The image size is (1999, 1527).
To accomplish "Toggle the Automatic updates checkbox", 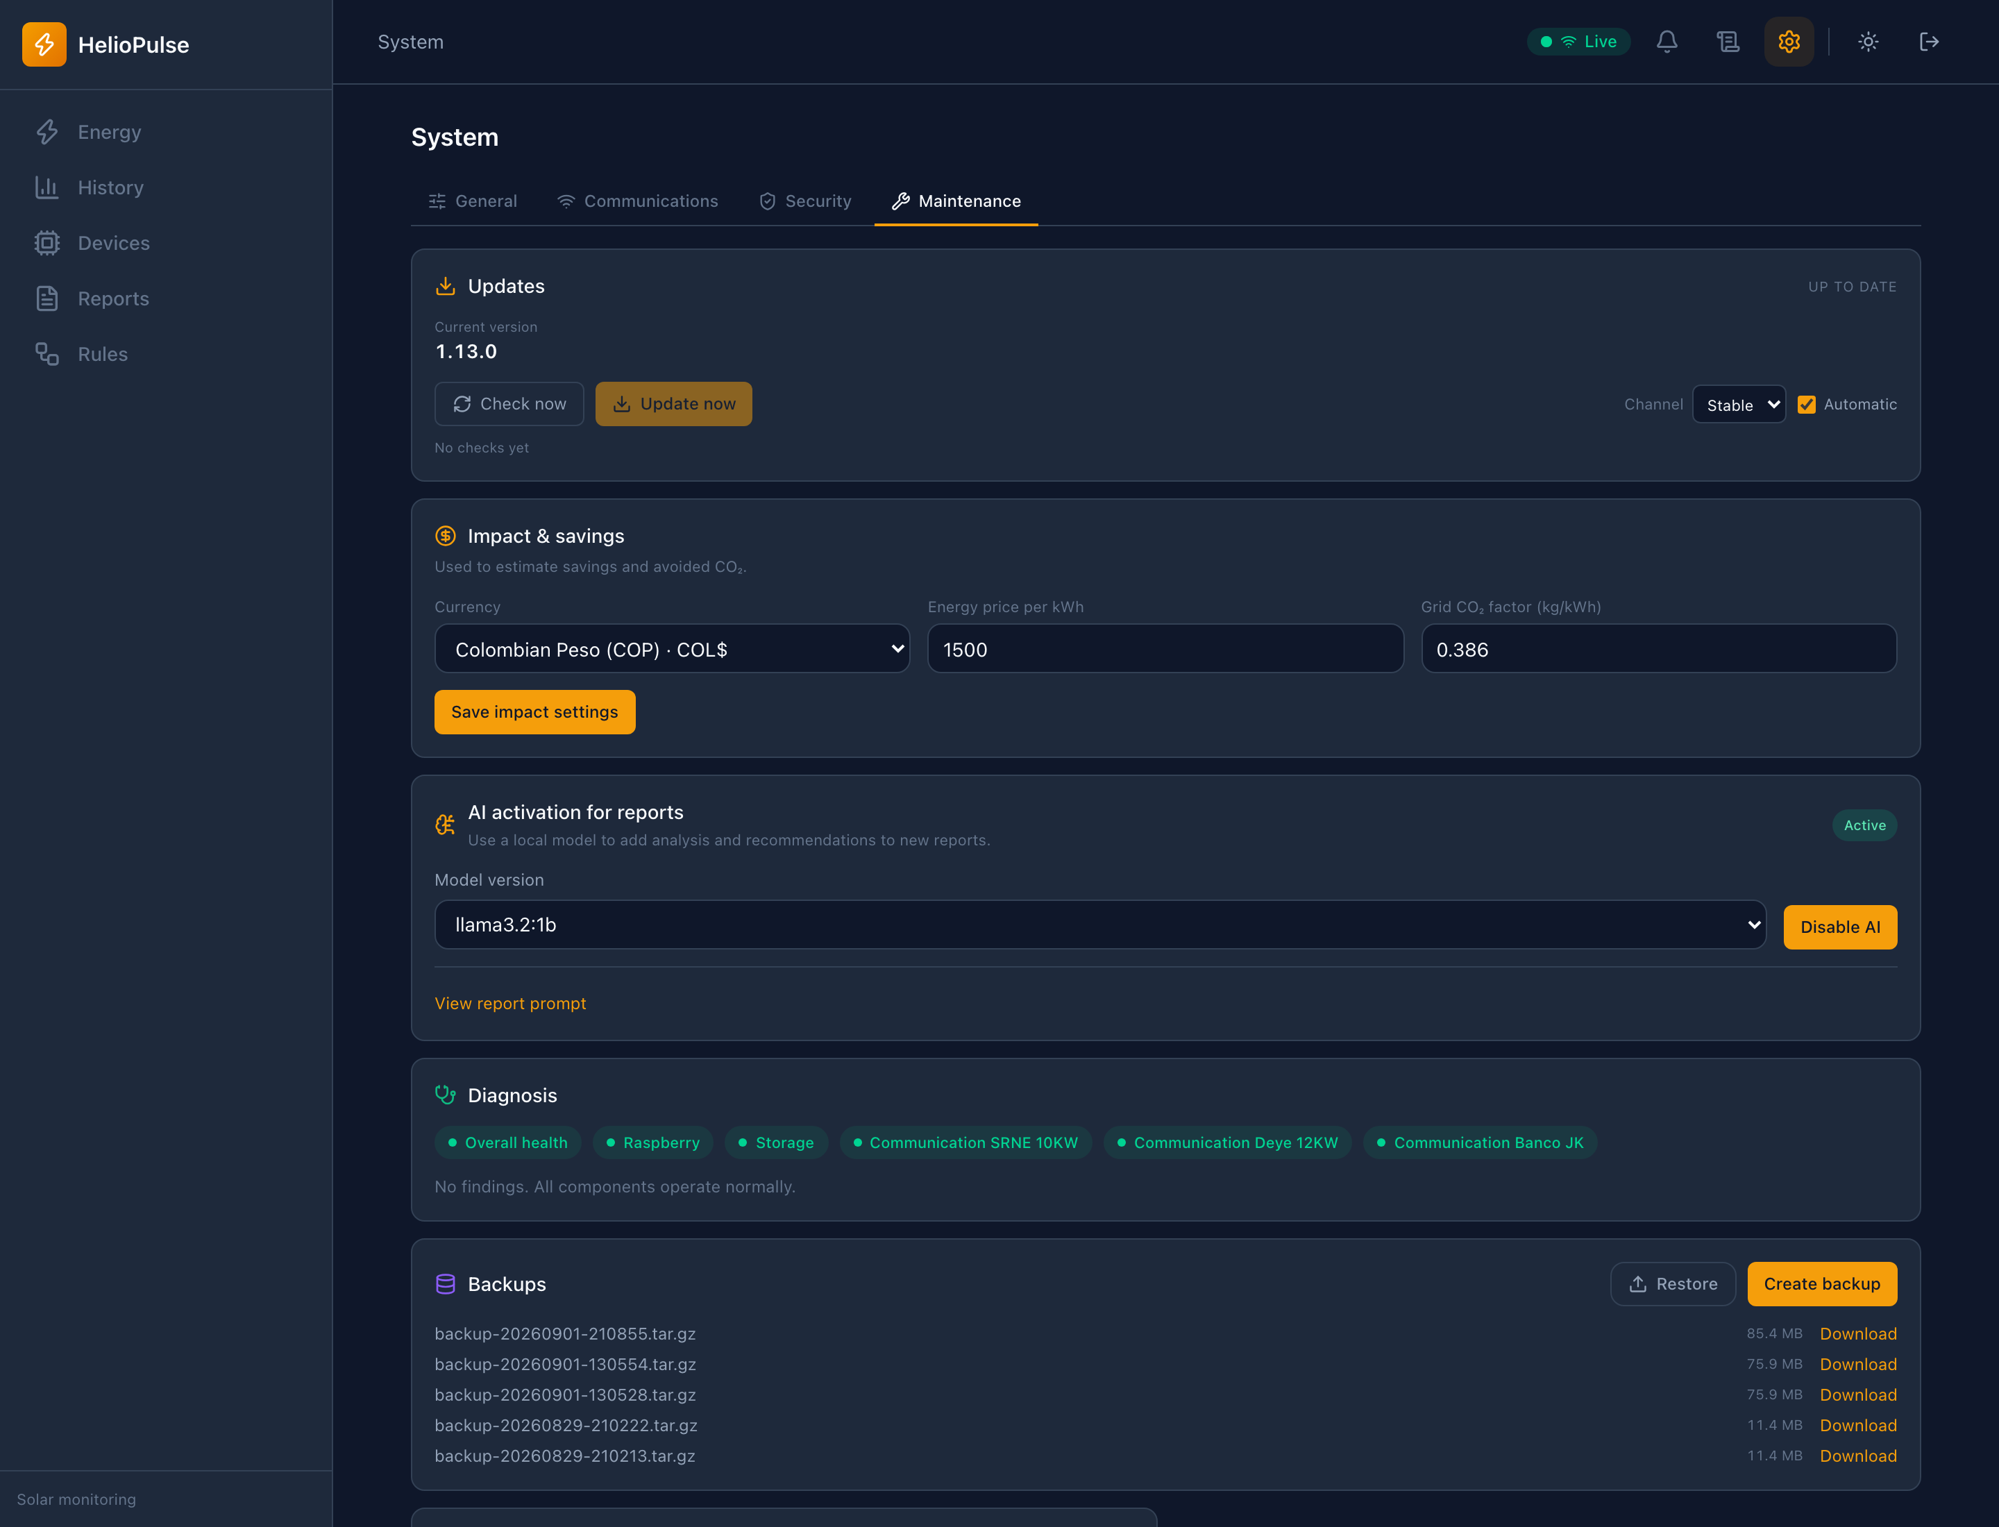I will pyautogui.click(x=1806, y=405).
